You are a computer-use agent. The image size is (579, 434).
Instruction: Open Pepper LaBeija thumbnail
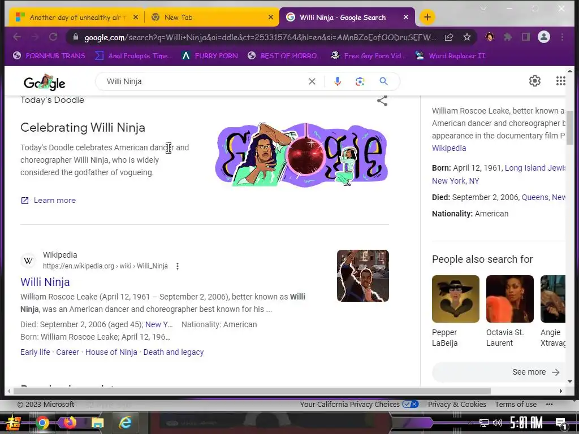point(456,298)
